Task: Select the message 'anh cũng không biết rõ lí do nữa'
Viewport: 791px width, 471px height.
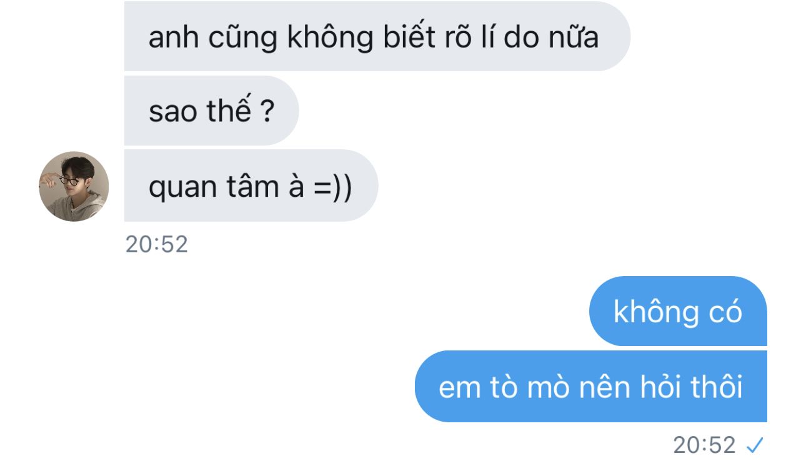Action: coord(377,36)
